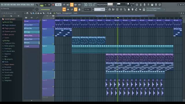Open the snap dropdown showing 1/4 step
185x104 pixels.
tap(87, 10)
